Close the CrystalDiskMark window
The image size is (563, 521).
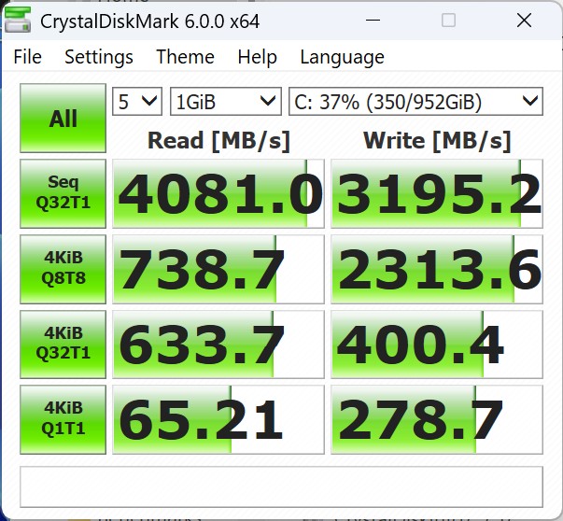pyautogui.click(x=524, y=21)
